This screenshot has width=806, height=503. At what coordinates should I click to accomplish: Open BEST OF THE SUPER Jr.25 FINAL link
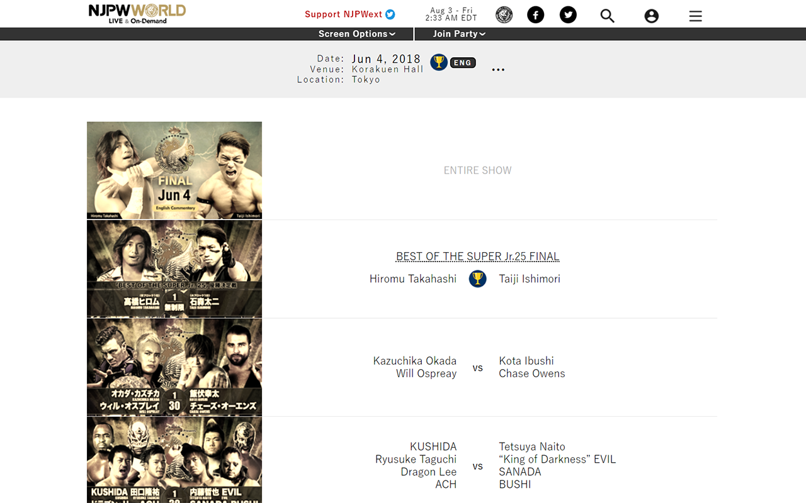coord(478,257)
